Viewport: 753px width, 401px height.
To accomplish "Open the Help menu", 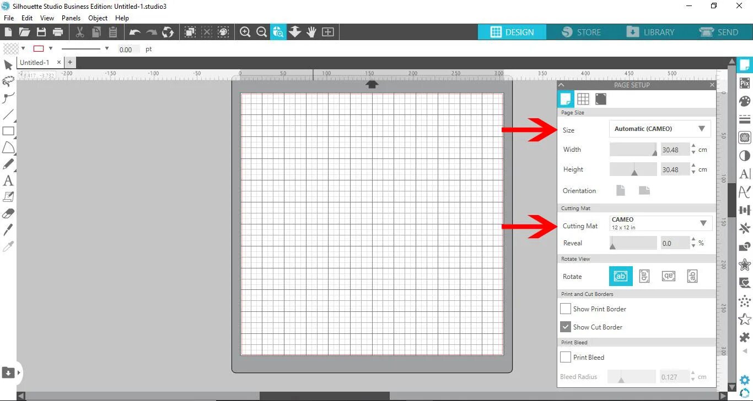I will 122,18.
